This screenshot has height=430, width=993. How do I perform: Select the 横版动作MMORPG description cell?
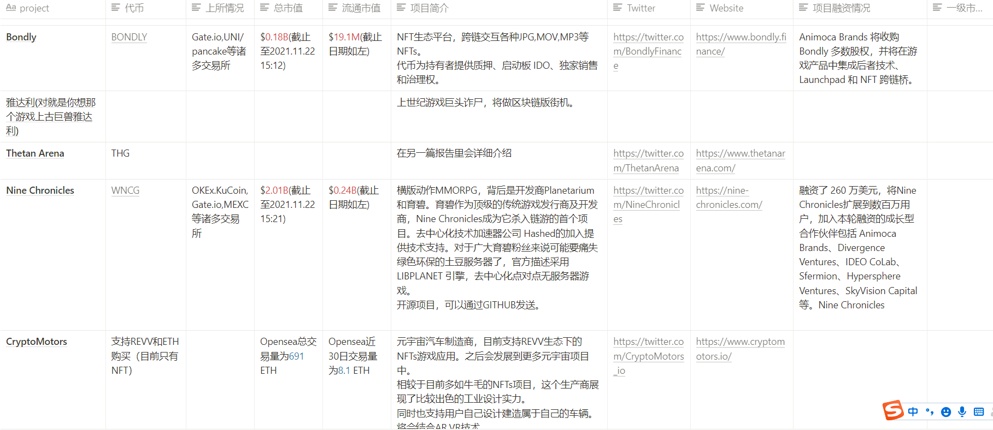(499, 255)
